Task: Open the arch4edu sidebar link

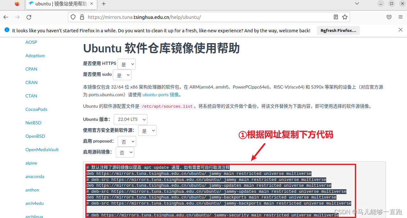Action: tap(35, 203)
